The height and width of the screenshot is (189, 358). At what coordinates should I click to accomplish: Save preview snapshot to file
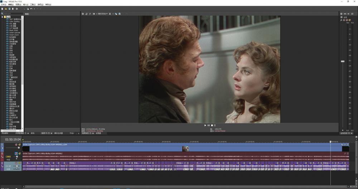pyautogui.click(x=120, y=14)
